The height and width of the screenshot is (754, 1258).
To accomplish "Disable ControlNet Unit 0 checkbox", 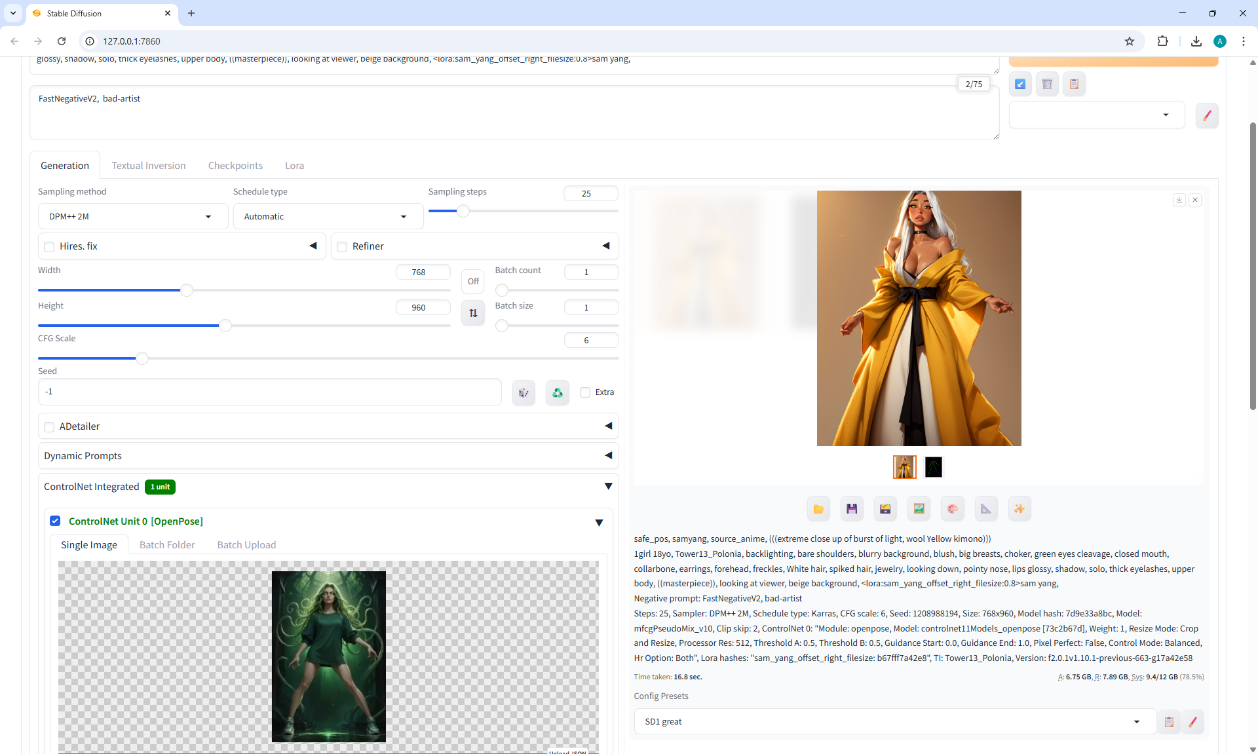I will (55, 521).
